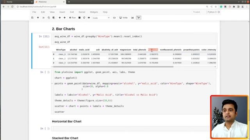
Task: Click the magnesium column header
Action: tap(125, 50)
